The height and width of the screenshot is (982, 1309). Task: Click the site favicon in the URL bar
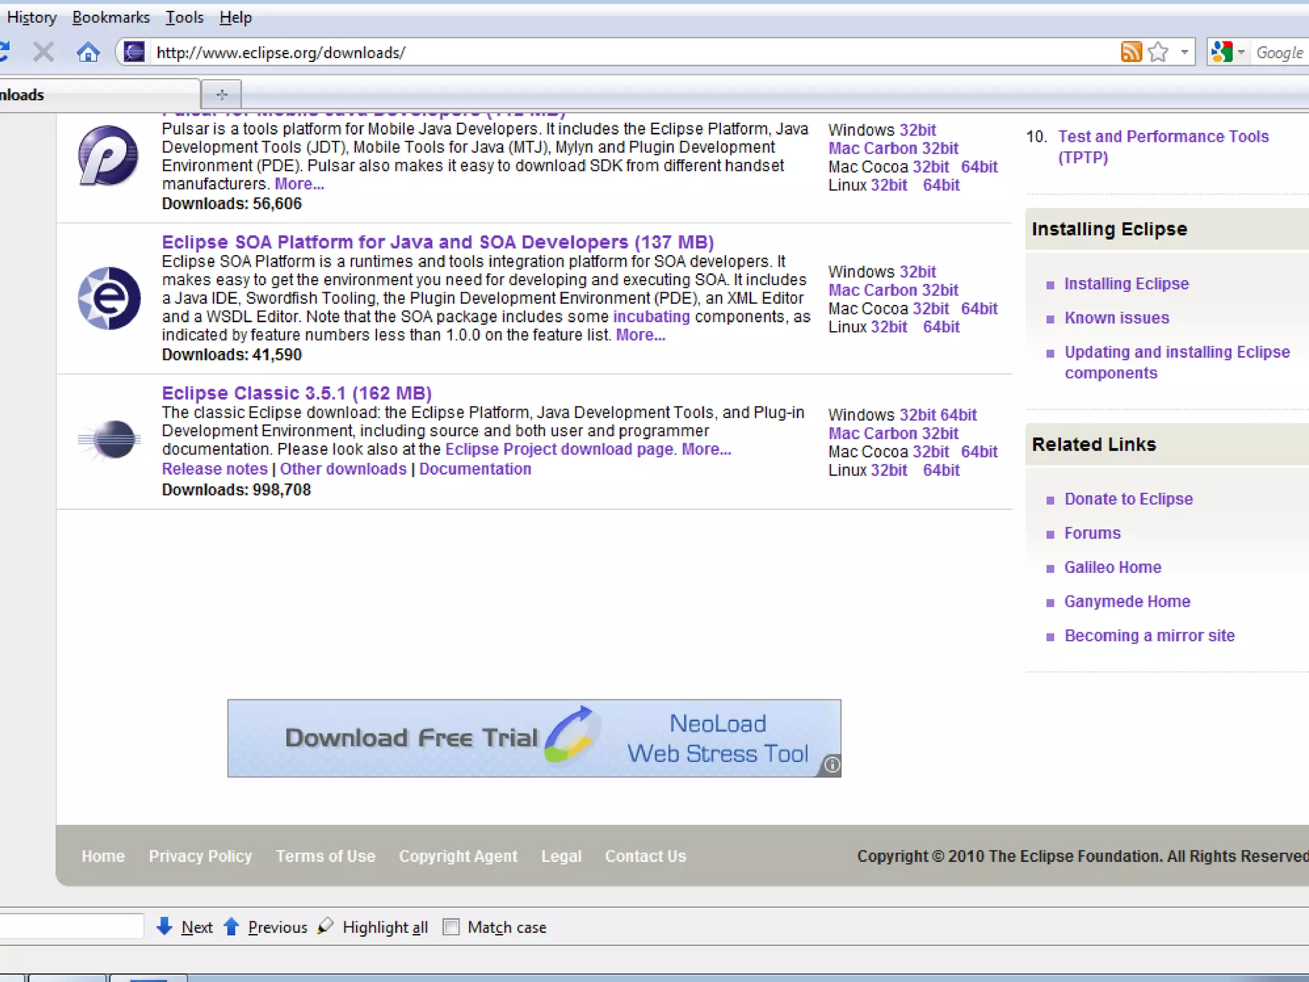134,52
